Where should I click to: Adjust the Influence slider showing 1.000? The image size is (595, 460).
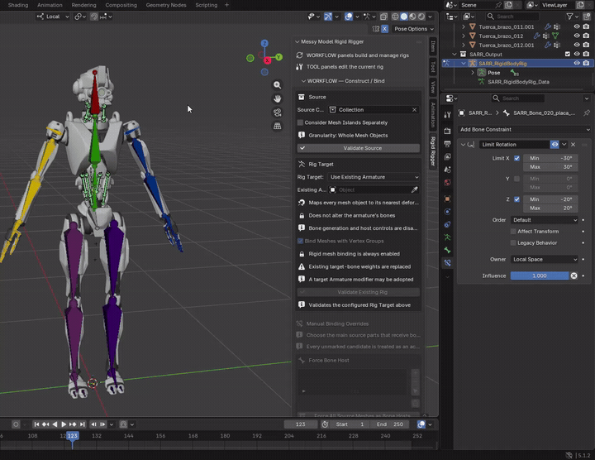click(539, 276)
